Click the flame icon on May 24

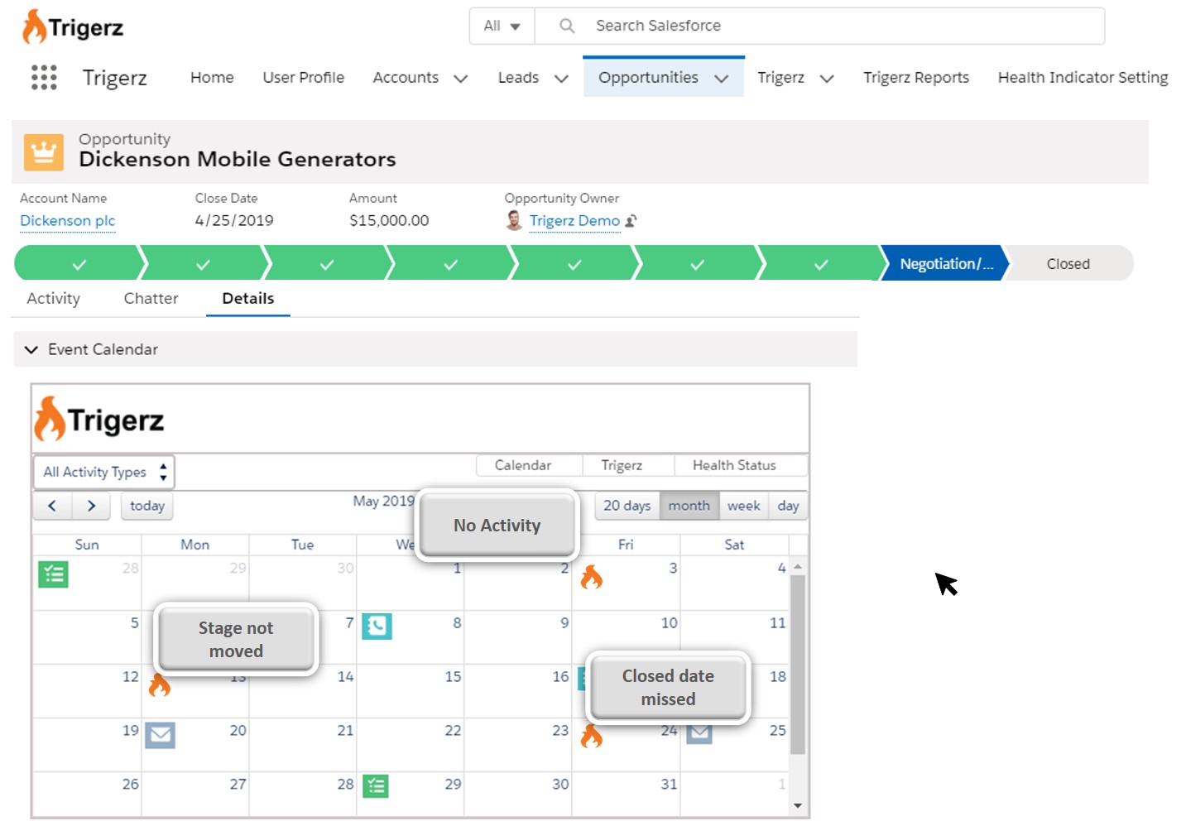tap(592, 735)
